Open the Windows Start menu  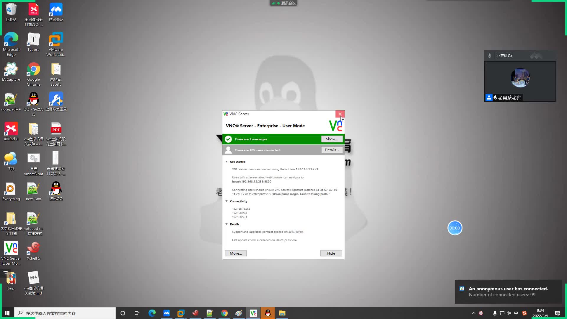[x=7, y=313]
